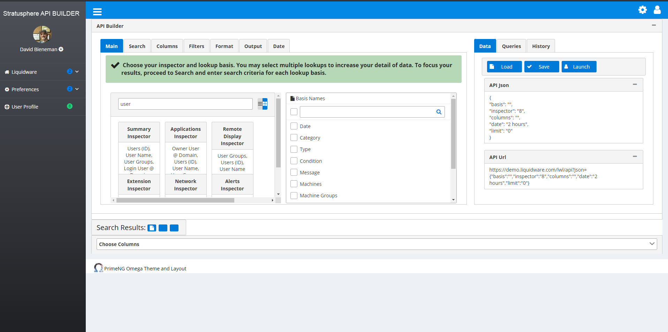Click David Bieneman's avatar photo
The width and height of the screenshot is (668, 332).
(42, 34)
